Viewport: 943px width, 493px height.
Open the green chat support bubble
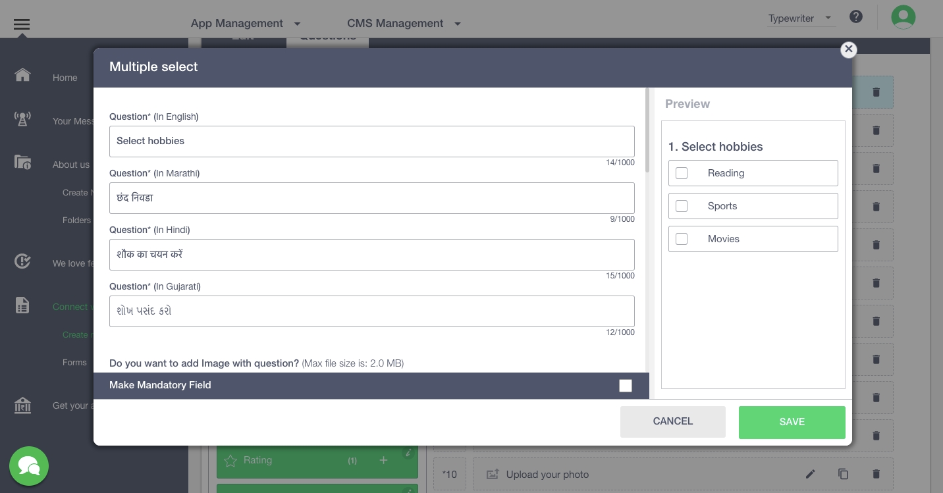click(x=29, y=466)
